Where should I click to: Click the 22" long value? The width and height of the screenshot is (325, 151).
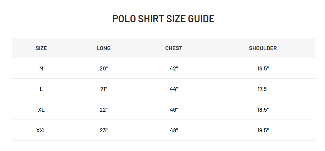pyautogui.click(x=104, y=110)
